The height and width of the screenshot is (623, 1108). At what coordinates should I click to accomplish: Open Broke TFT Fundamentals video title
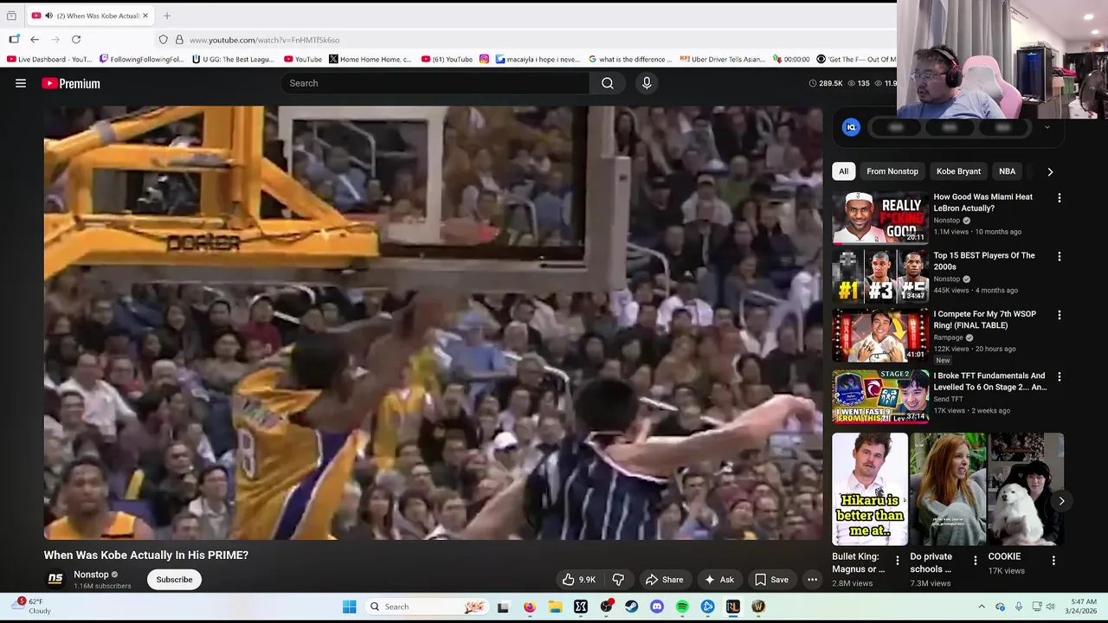[989, 382]
